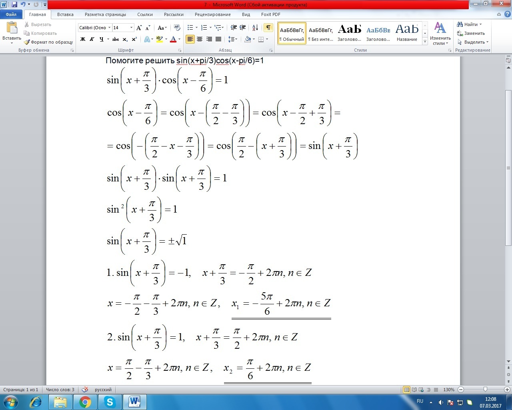Expand the Select (Выделить) dropdown
Image resolution: width=512 pixels, height=410 pixels.
tap(473, 42)
